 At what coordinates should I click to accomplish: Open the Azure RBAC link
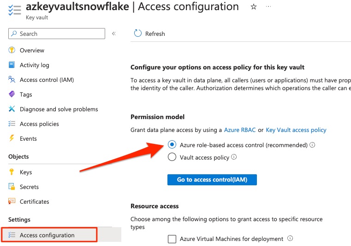point(239,130)
